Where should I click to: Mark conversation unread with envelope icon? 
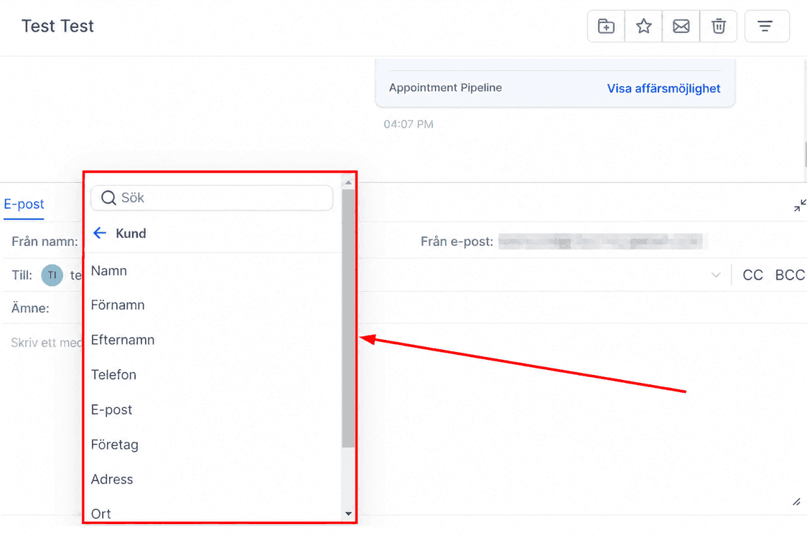681,26
